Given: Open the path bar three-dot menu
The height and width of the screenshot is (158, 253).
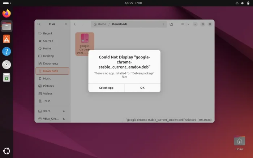Looking at the screenshot, I should point(163,24).
